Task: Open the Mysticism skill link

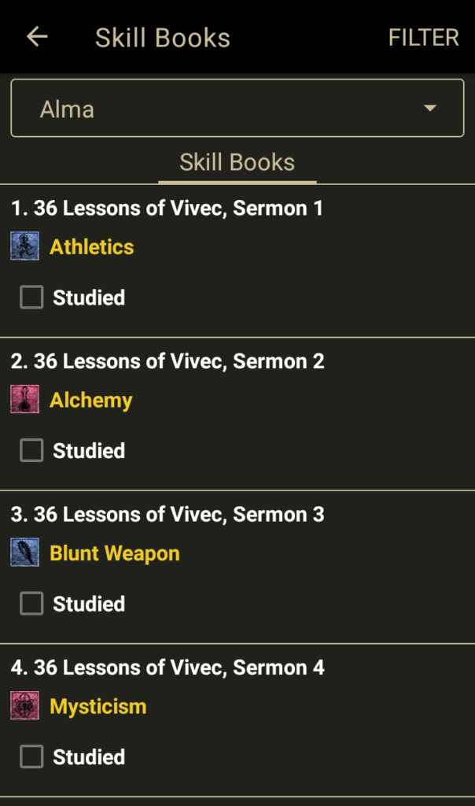Action: coord(98,706)
